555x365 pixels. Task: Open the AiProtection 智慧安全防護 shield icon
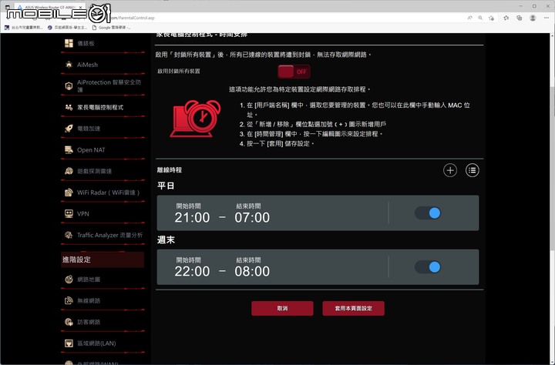[69, 86]
